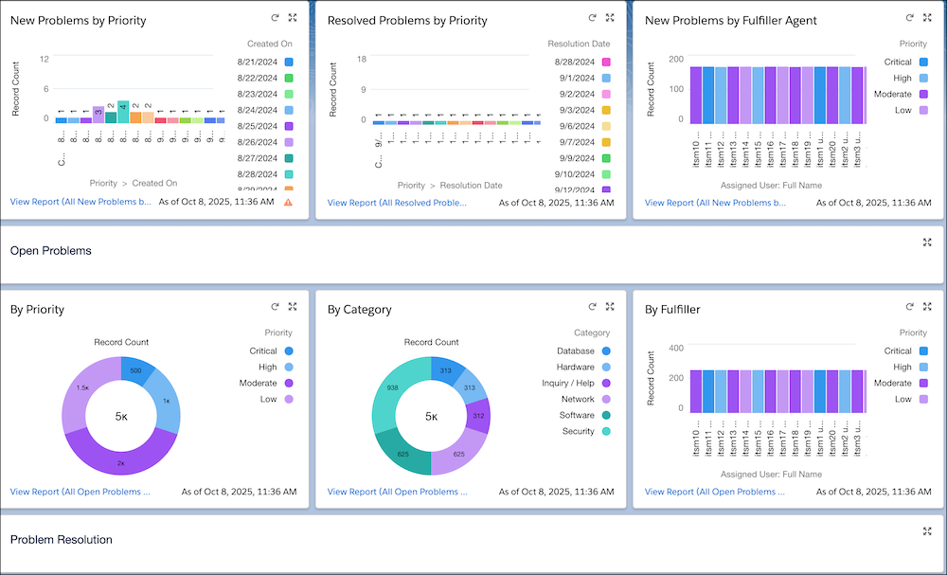Click the Resolved Problems by Priority title
Screen dimensions: 947x575
407,21
